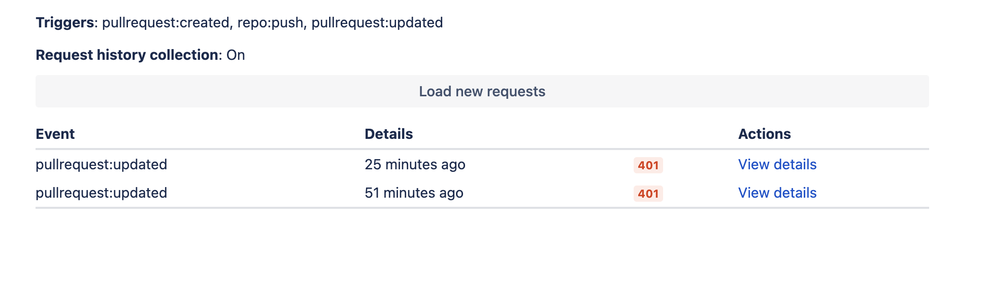The height and width of the screenshot is (296, 985).
Task: Click pullrequest:updated in the Triggers list
Action: point(377,23)
